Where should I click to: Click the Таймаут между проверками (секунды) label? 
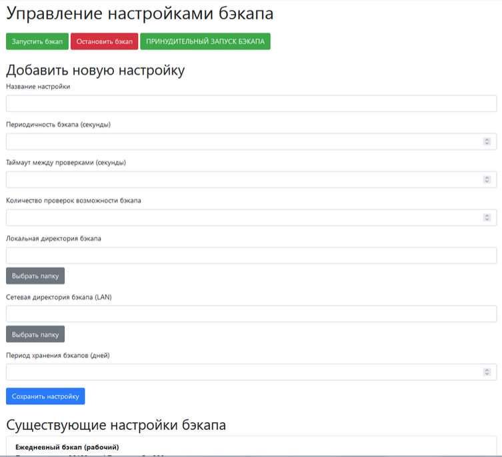[x=66, y=163]
